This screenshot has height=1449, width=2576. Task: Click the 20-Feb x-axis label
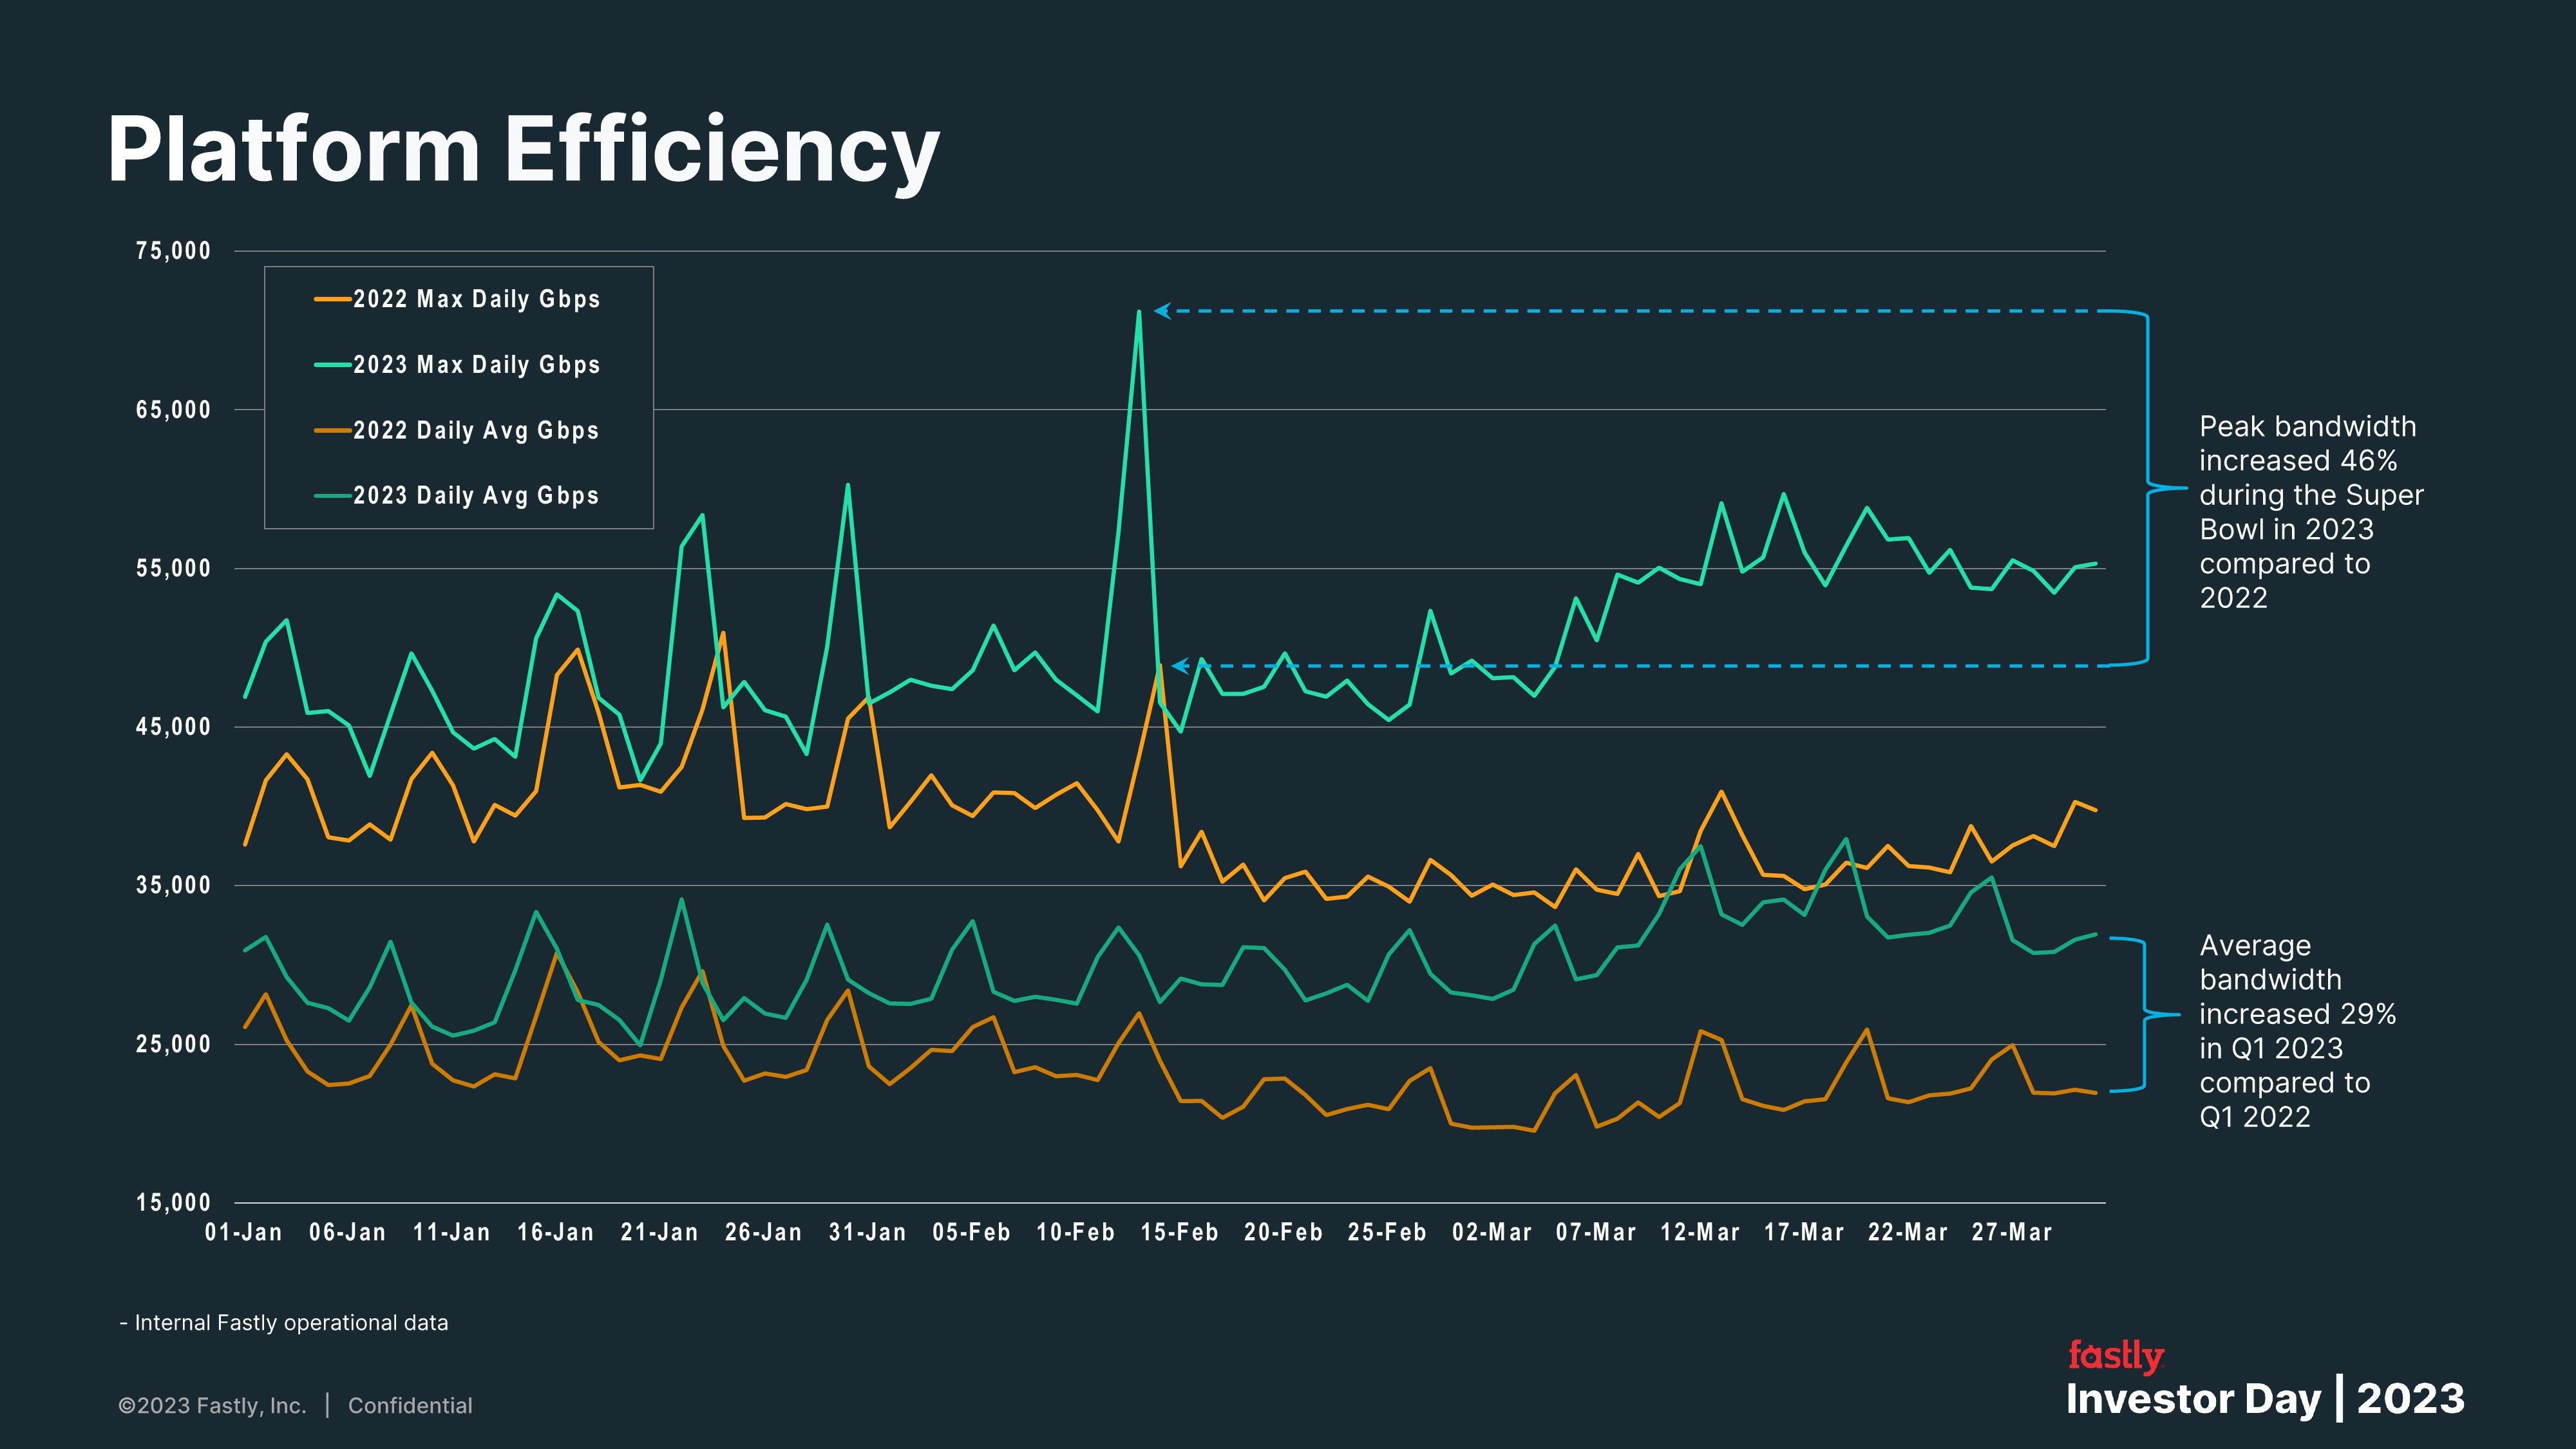point(1284,1232)
